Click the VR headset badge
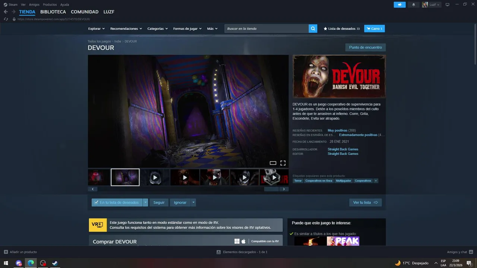 pyautogui.click(x=98, y=225)
